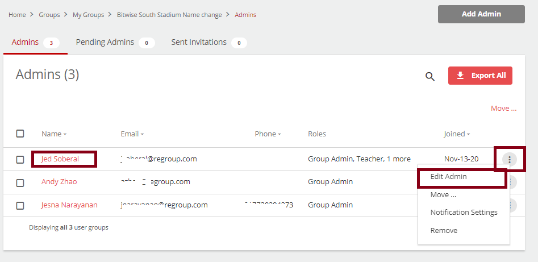Click the Roles column header
This screenshot has width=538, height=262.
pyautogui.click(x=317, y=134)
